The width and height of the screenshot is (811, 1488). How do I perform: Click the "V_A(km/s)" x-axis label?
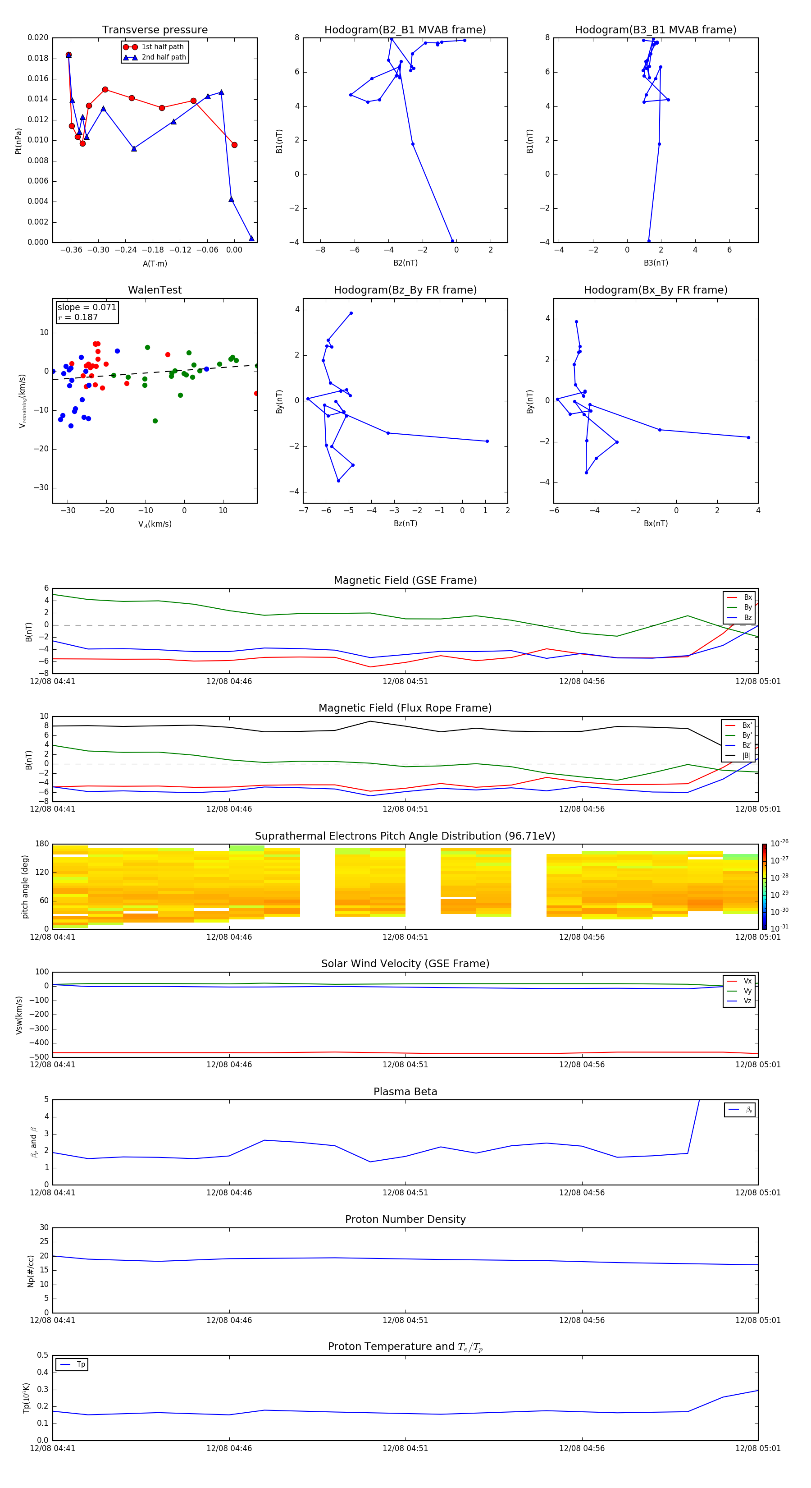click(x=155, y=524)
